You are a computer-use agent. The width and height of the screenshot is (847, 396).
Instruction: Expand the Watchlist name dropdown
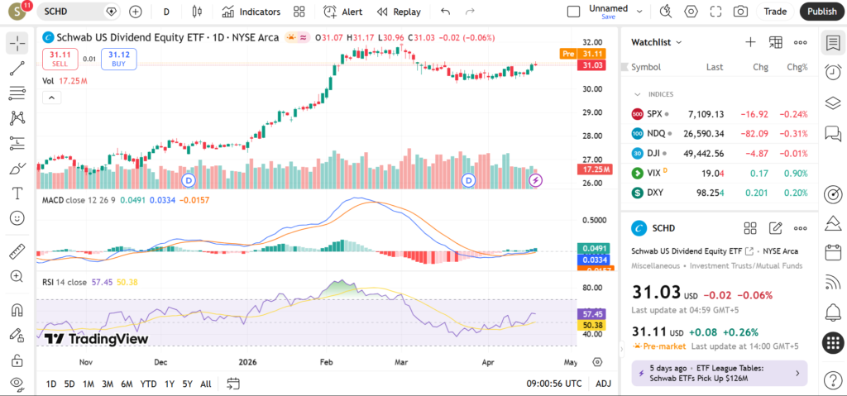point(657,42)
